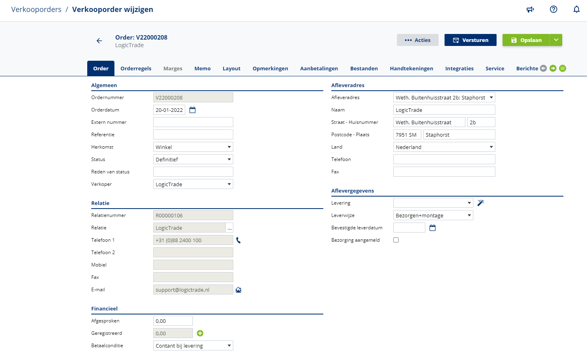The image size is (587, 362).
Task: Expand the Herkomst dropdown
Action: pyautogui.click(x=193, y=147)
